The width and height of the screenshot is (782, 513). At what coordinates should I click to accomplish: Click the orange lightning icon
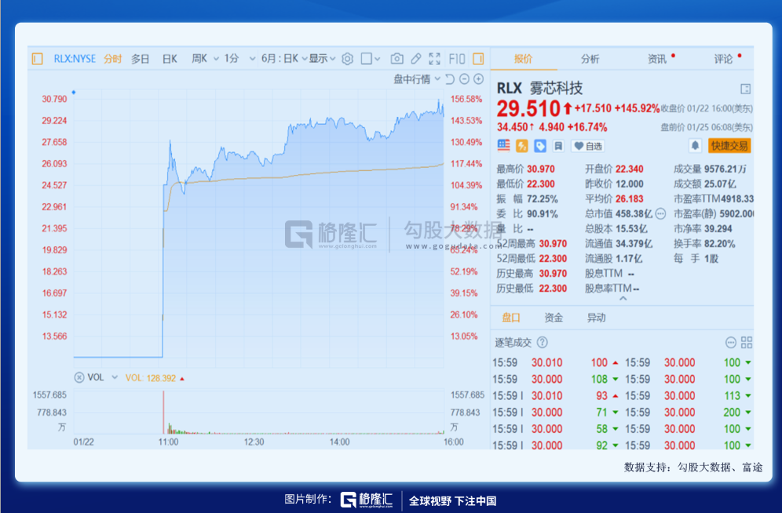click(x=521, y=145)
